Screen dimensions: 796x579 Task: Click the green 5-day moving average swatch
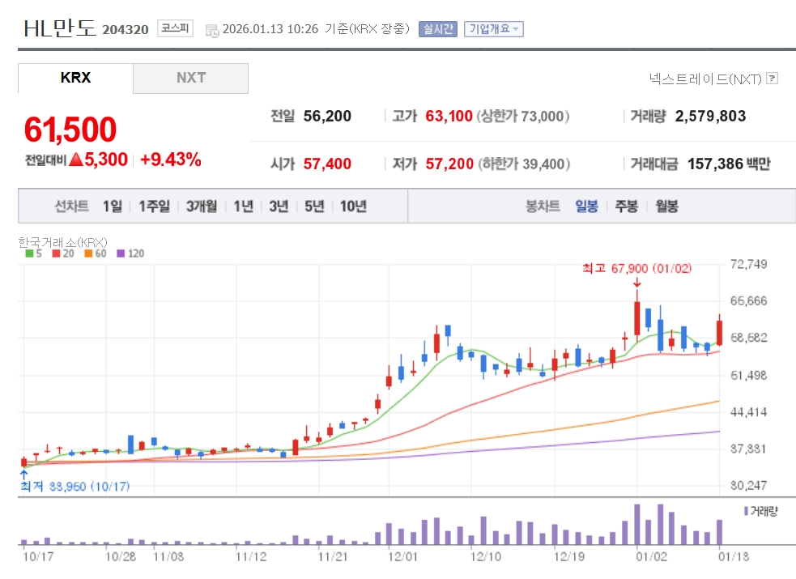(29, 253)
